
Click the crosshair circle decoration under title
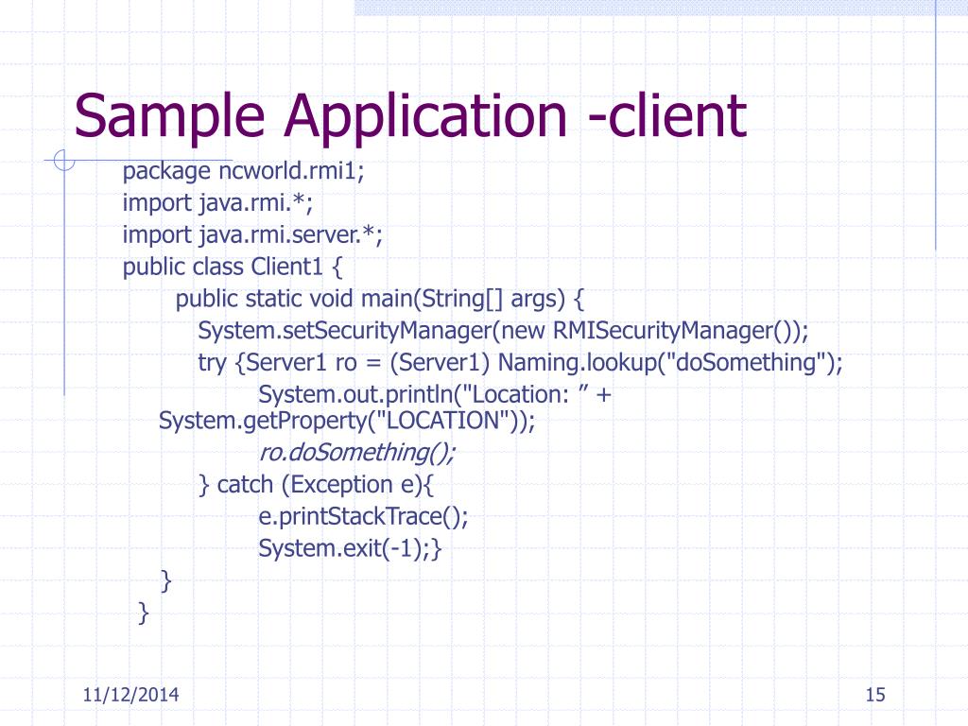click(x=63, y=161)
